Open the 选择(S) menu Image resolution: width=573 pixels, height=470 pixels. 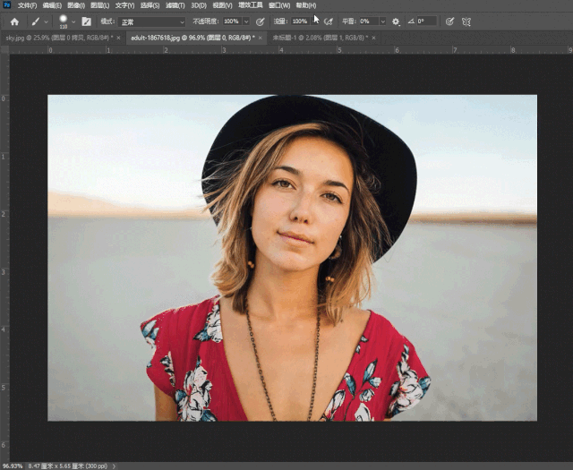(150, 5)
